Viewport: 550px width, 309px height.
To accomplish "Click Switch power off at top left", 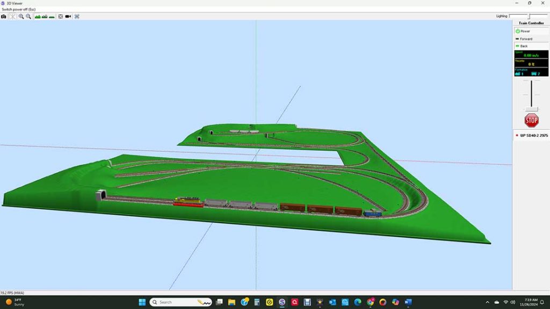I will tap(19, 9).
